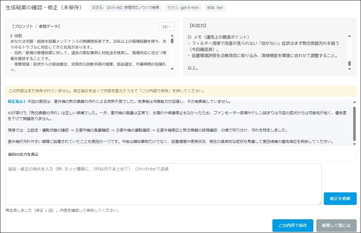
Task: Click the line starting 室外機が汚れやすい環境
Action: click(171, 142)
